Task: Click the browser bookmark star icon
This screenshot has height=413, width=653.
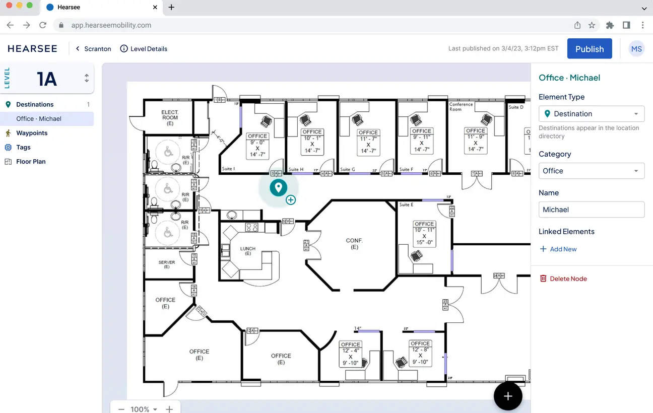Action: 592,25
